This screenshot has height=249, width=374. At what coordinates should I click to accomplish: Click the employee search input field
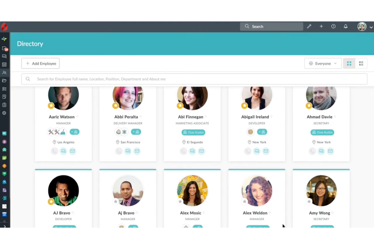177,79
